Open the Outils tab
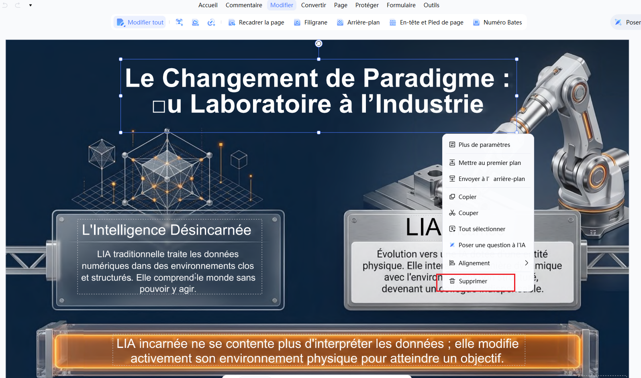 431,5
